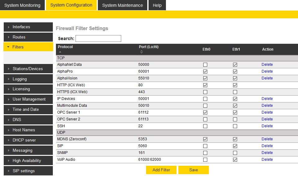Toggle Eth1 for HTTPS (ICX Web)

pos(235,92)
